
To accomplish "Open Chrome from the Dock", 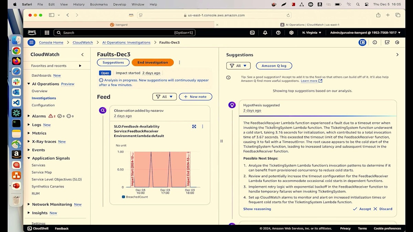I will pos(16,51).
